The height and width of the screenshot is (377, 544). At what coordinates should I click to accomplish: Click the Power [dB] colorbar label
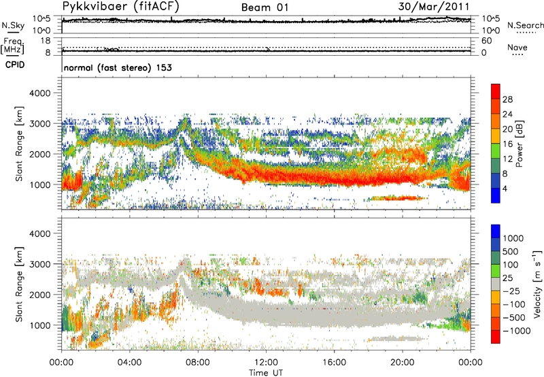(x=519, y=144)
